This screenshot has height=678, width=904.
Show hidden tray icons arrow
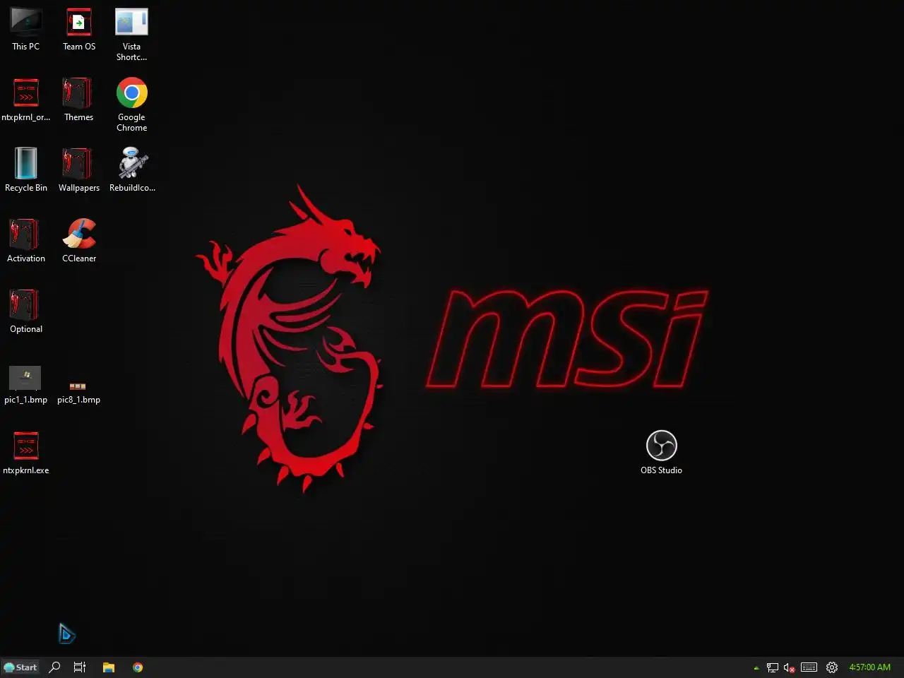click(x=756, y=667)
